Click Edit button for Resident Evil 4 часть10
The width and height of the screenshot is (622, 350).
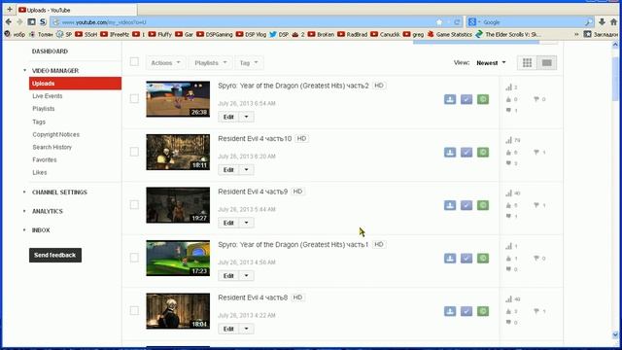click(228, 170)
